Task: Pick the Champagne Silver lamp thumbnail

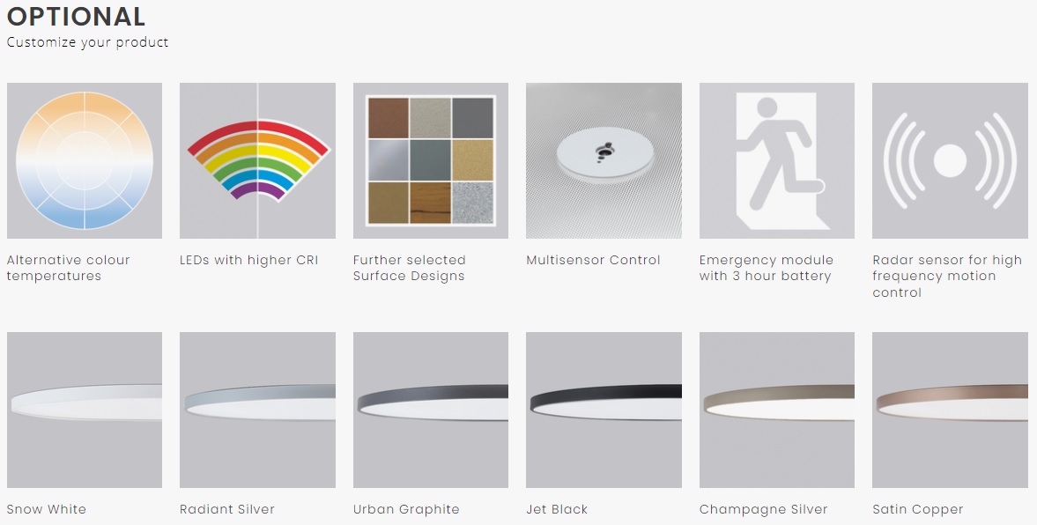Action: pyautogui.click(x=776, y=410)
